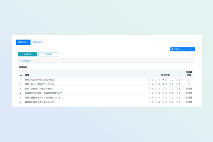Mark item 4 with rating 1

point(176,93)
